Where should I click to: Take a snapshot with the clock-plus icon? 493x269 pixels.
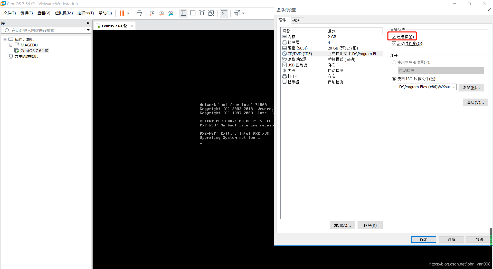[152, 13]
